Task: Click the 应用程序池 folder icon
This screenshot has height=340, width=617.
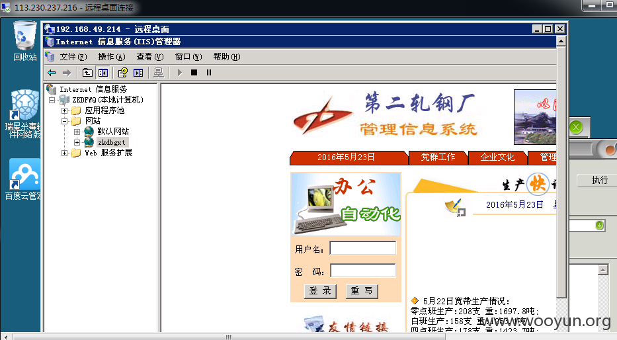Action: 76,110
